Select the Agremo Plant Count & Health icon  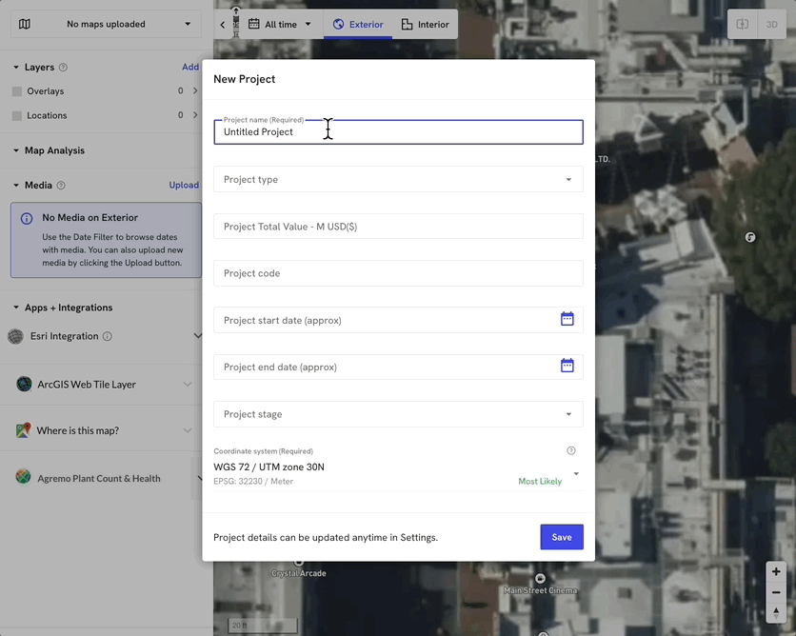point(21,478)
